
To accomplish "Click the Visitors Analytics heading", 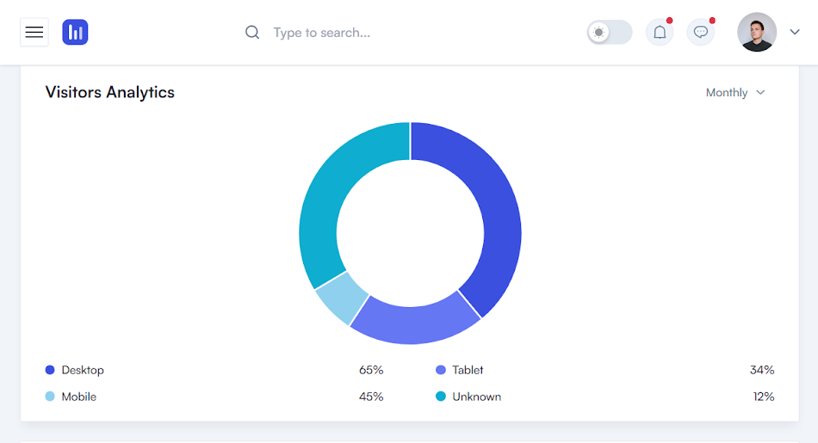I will tap(110, 93).
